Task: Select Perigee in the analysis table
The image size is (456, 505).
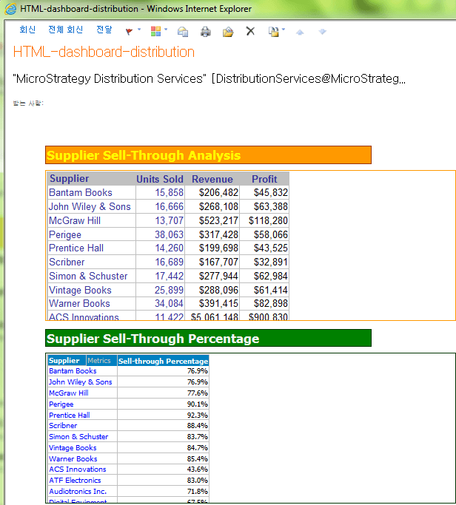Action: click(x=65, y=235)
